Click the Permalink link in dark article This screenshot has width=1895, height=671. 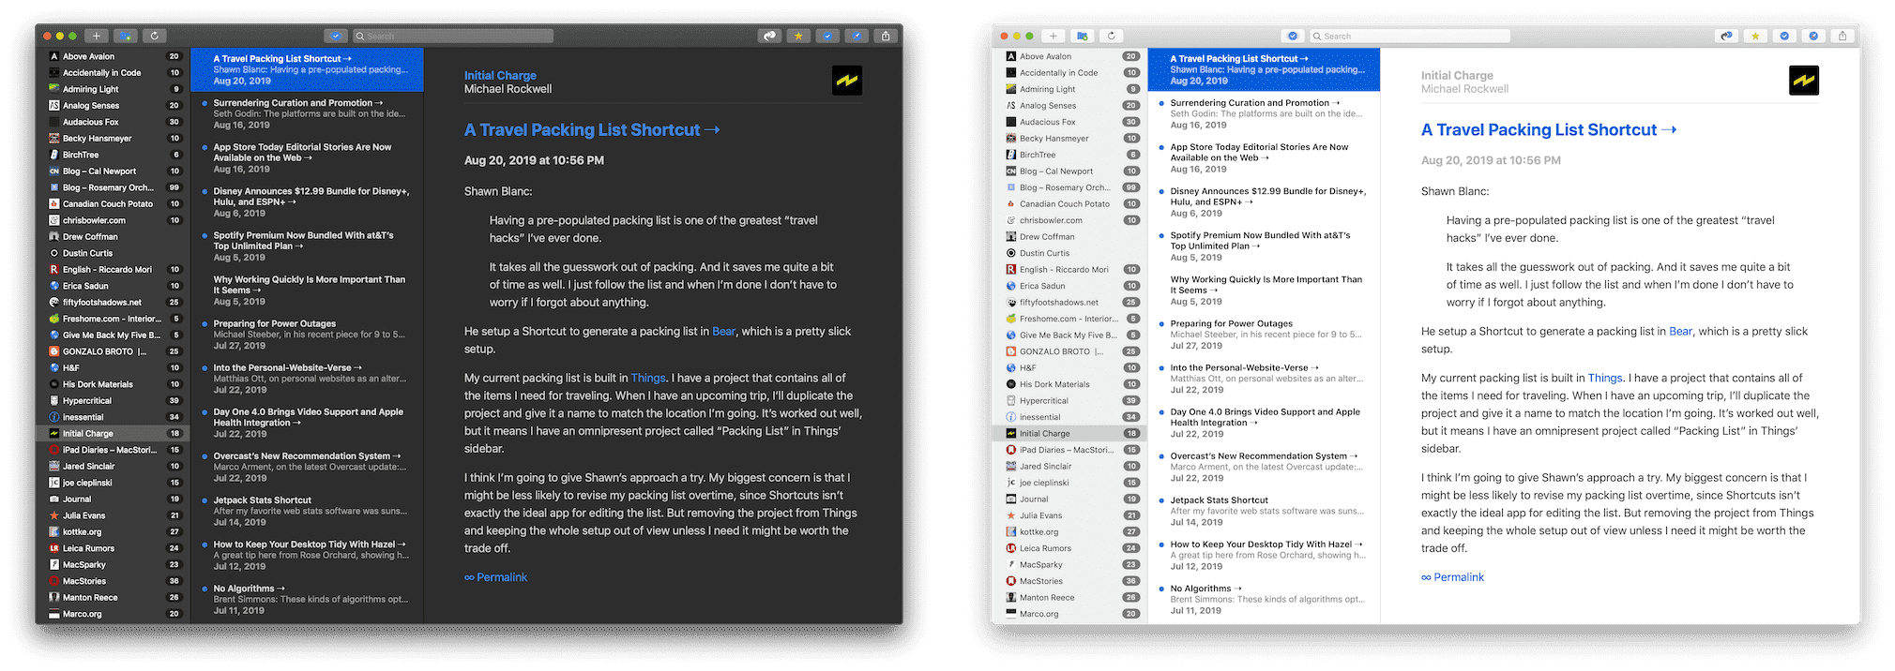point(496,577)
